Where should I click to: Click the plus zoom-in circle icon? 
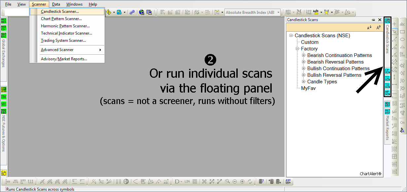[x=242, y=181]
